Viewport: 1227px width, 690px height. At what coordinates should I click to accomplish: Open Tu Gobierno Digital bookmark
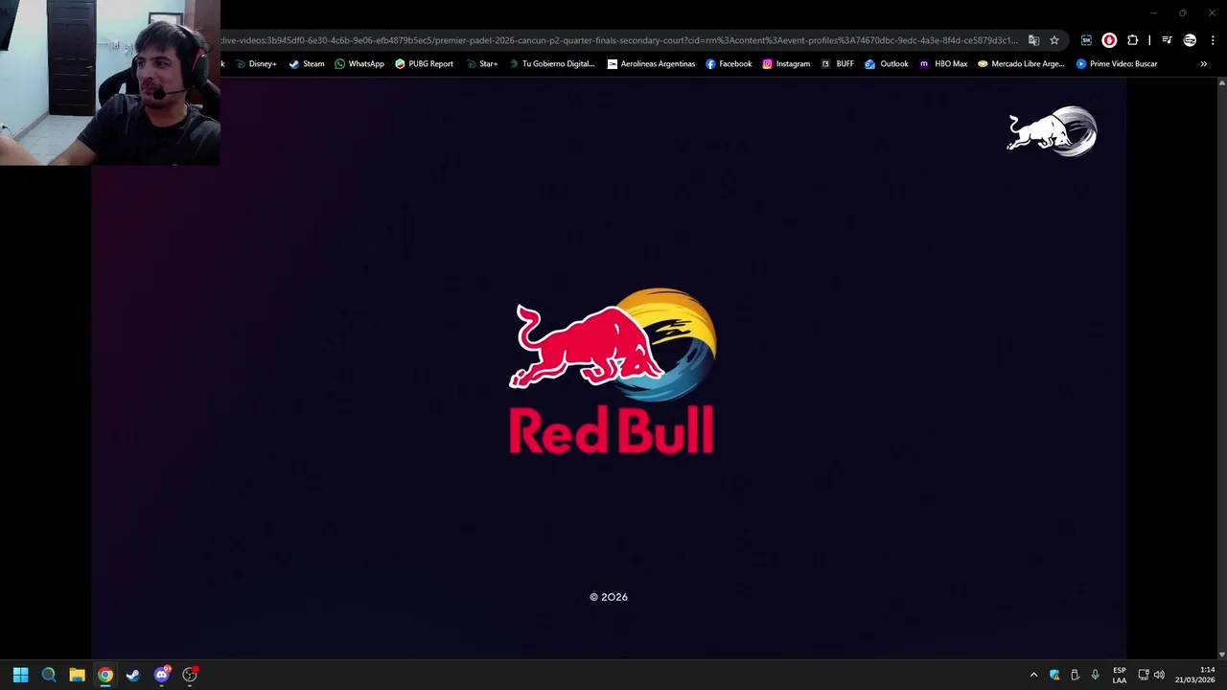(552, 64)
